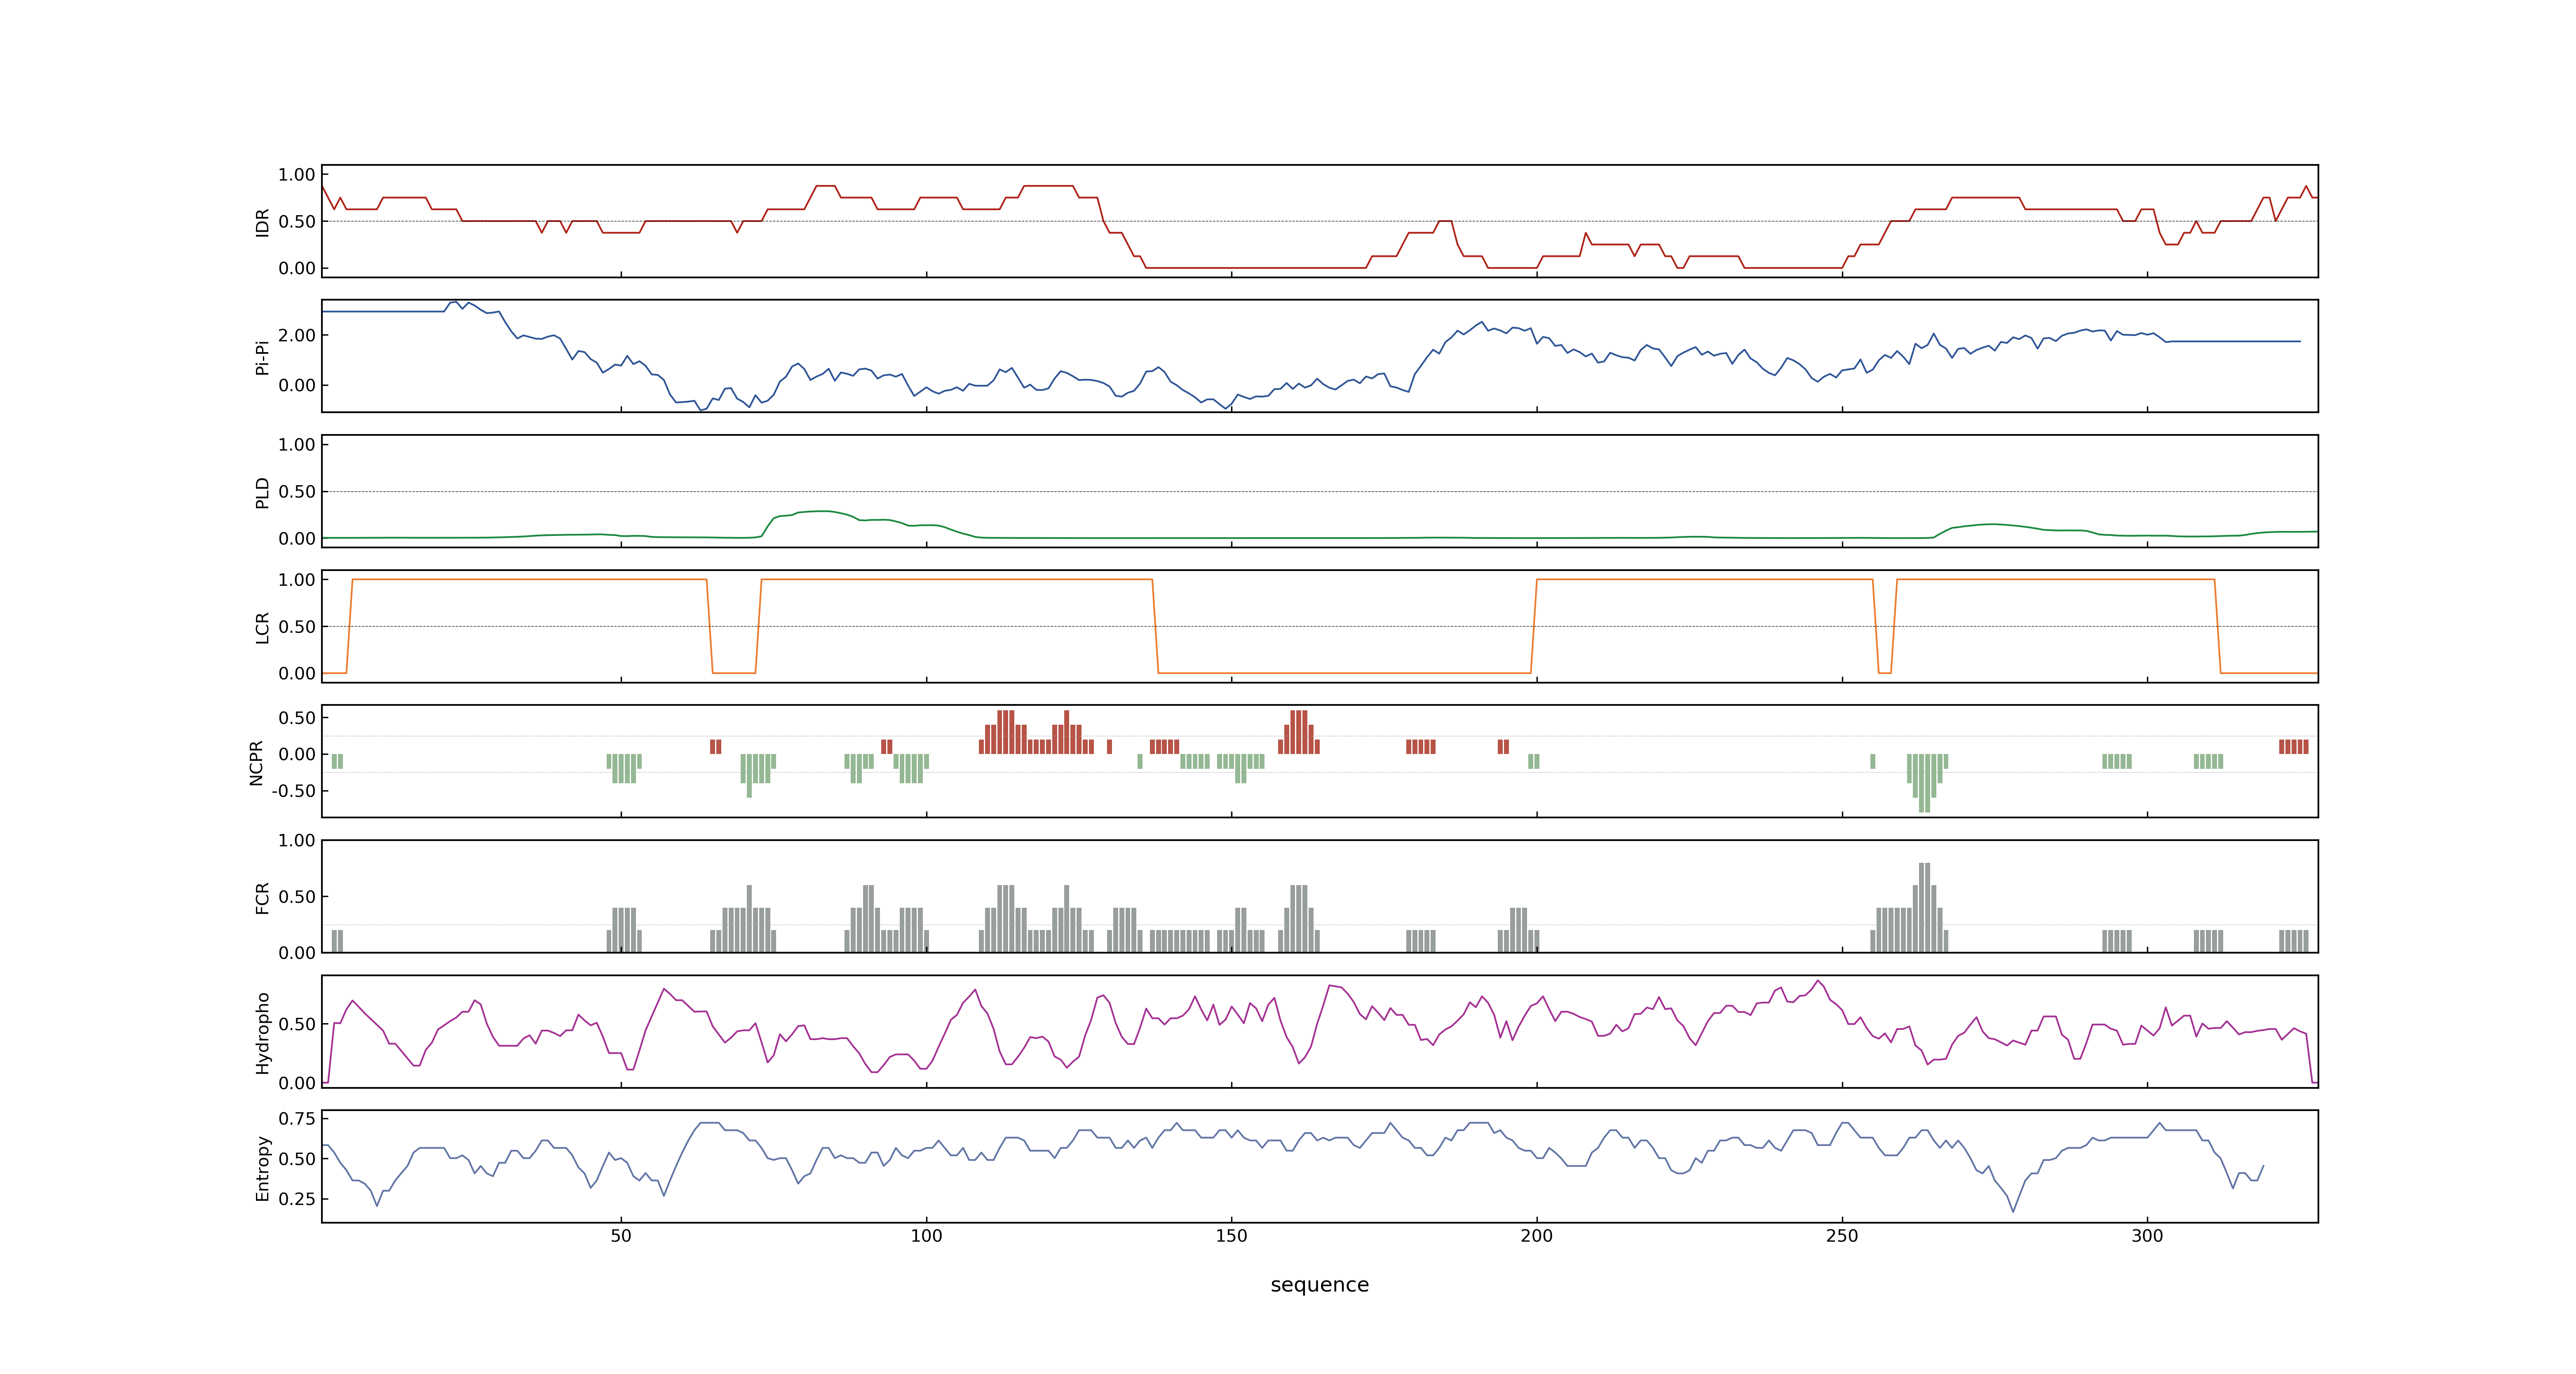Click the 2.00 tick of the Pi-Pi panel
The image size is (2576, 1374).
click(297, 336)
